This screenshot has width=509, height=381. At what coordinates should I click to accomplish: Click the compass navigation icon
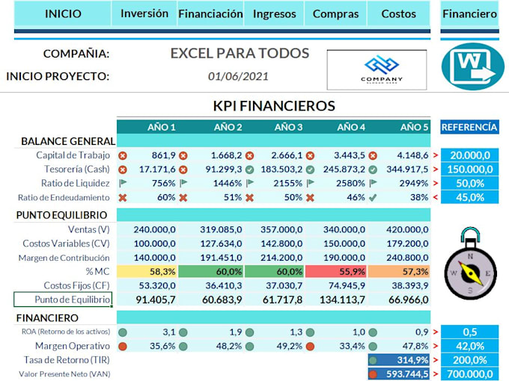click(470, 264)
